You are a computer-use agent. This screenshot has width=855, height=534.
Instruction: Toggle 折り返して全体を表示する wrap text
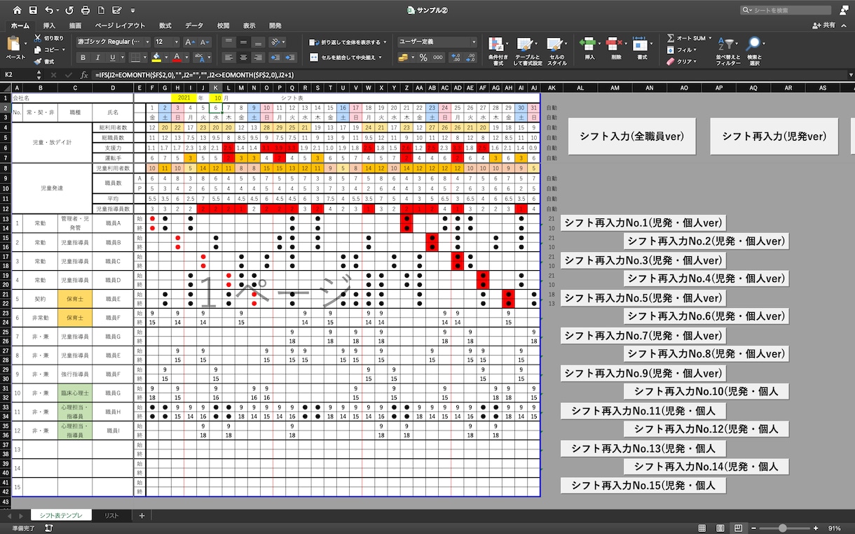[349, 42]
